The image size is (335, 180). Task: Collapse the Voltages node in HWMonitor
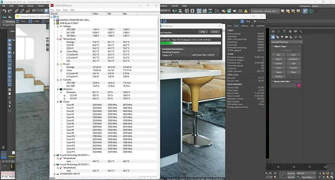58,26
